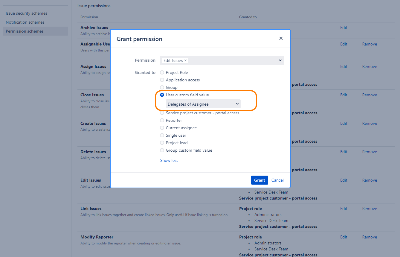The height and width of the screenshot is (257, 400).
Task: Remove the Edit Issues tag
Action: 185,60
